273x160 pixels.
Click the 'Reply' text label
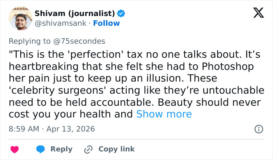pos(61,149)
